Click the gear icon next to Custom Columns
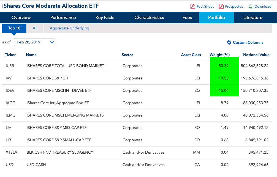Image resolution: width=277 pixels, height=177 pixels. click(x=229, y=42)
